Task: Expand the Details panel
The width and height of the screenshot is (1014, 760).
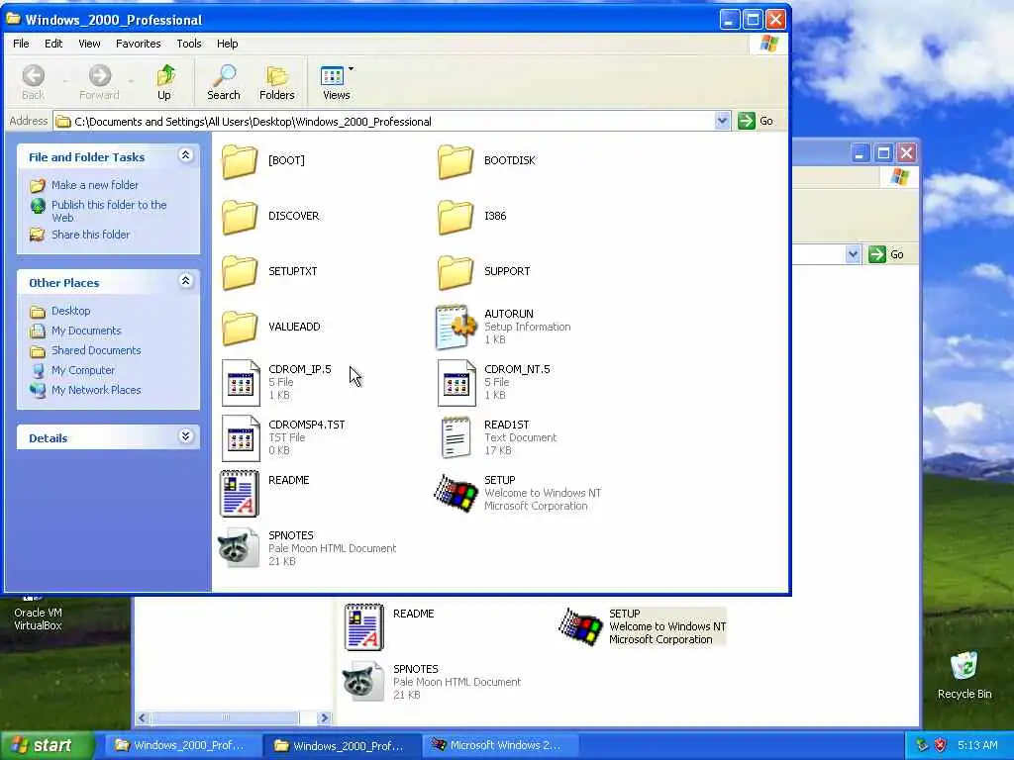Action: point(185,435)
